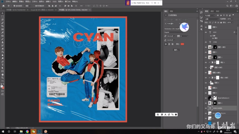Open the tracking value dropdown
Image resolution: width=239 pixels, height=134 pixels.
coord(187,36)
